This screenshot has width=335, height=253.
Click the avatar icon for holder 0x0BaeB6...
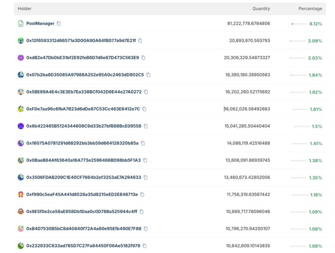click(21, 160)
